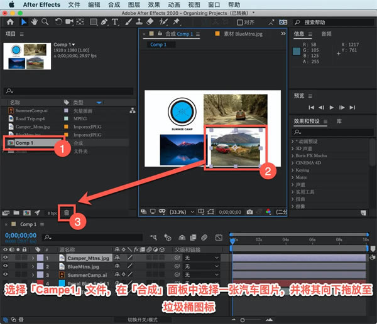Screen dimensions: 377x324
Task: Show channel and color management icon
Action: (x=268, y=212)
